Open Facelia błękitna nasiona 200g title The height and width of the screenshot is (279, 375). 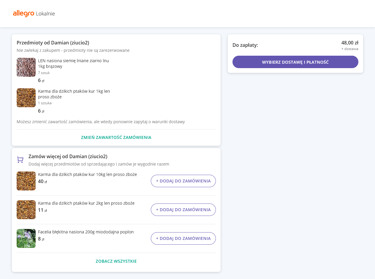[x=86, y=232]
